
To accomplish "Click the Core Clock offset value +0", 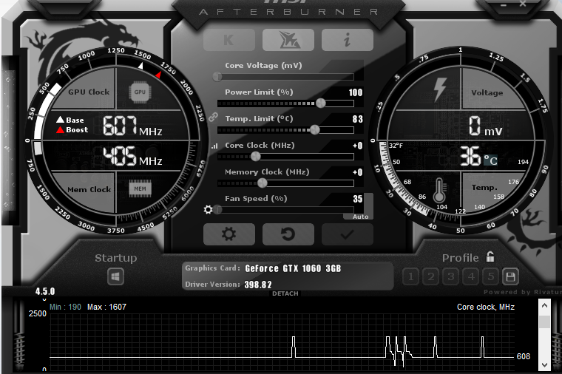I will 357,146.
